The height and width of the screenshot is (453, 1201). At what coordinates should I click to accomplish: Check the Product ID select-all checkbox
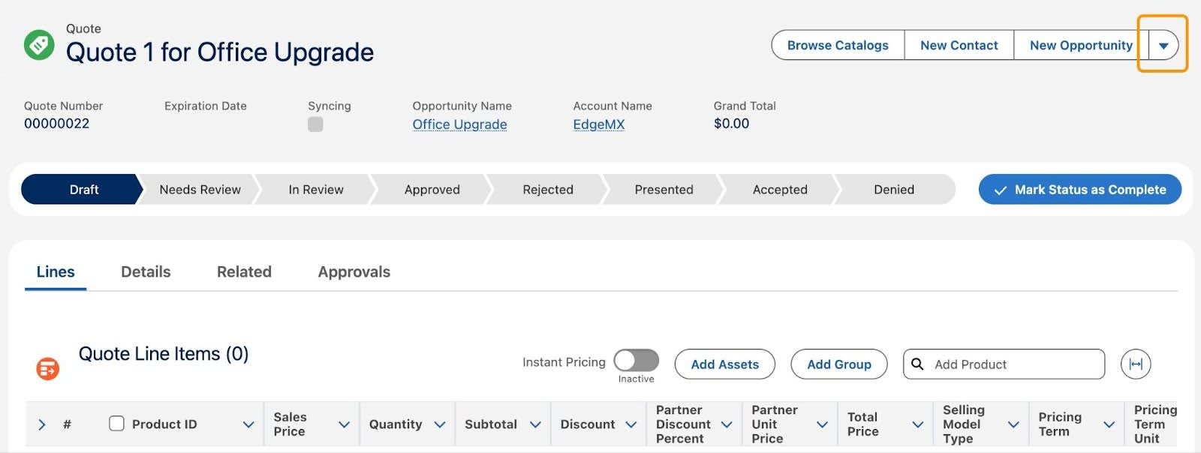point(116,424)
